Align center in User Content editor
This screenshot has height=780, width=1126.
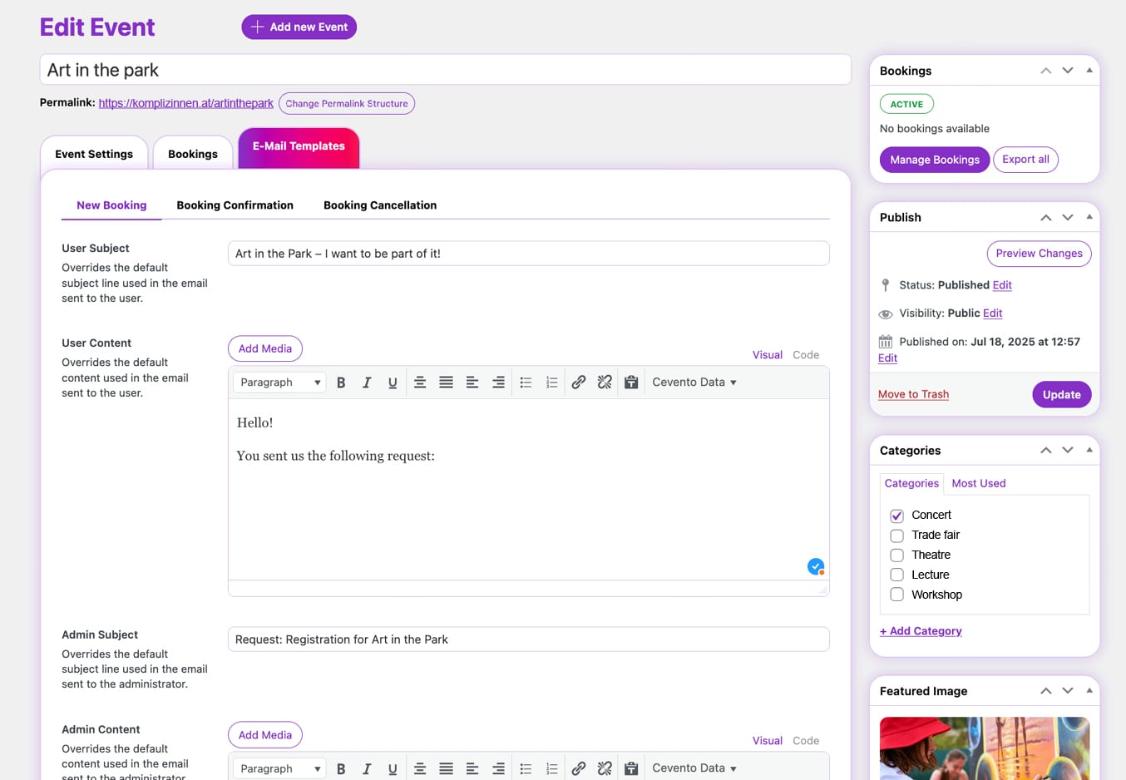point(420,383)
